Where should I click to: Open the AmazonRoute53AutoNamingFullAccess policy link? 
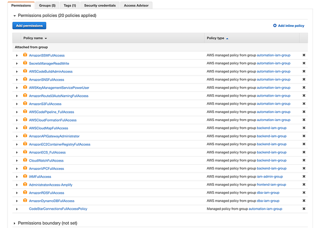click(x=59, y=96)
